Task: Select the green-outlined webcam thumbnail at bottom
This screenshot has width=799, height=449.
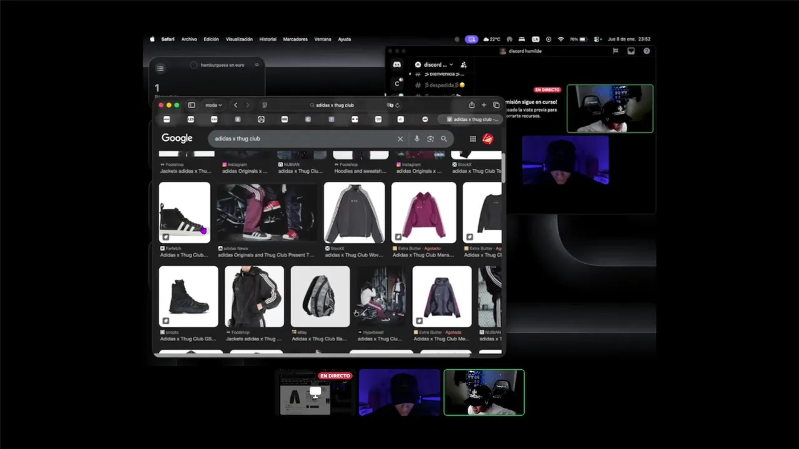Action: tap(484, 392)
